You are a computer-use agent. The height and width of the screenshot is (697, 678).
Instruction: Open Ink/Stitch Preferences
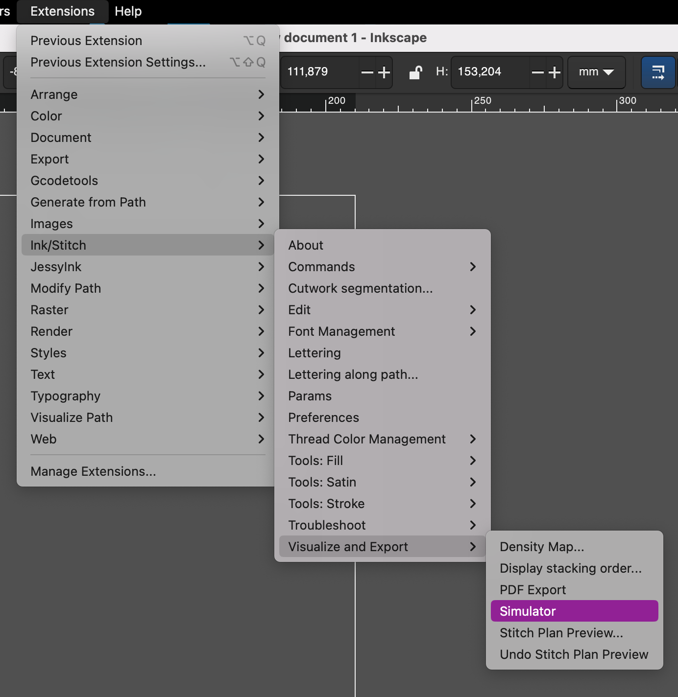click(383, 418)
